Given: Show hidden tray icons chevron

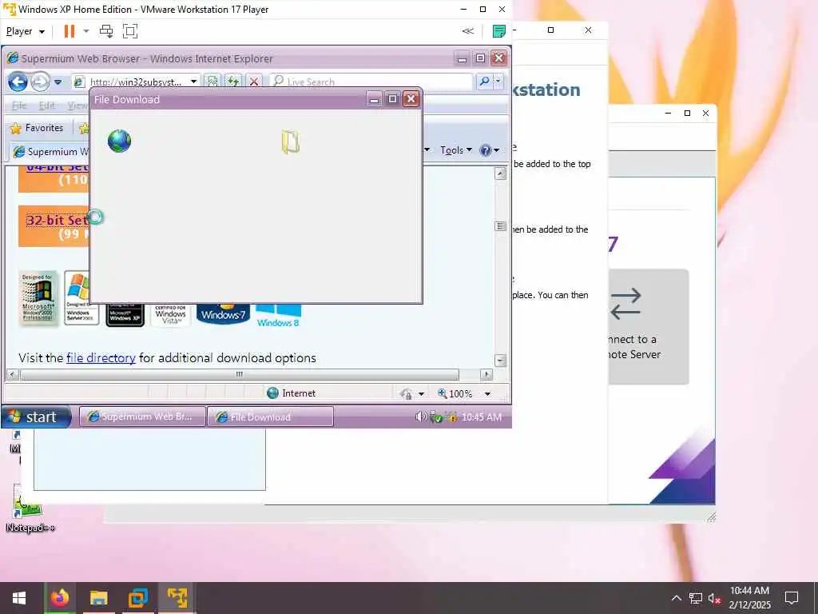Looking at the screenshot, I should pyautogui.click(x=676, y=598).
